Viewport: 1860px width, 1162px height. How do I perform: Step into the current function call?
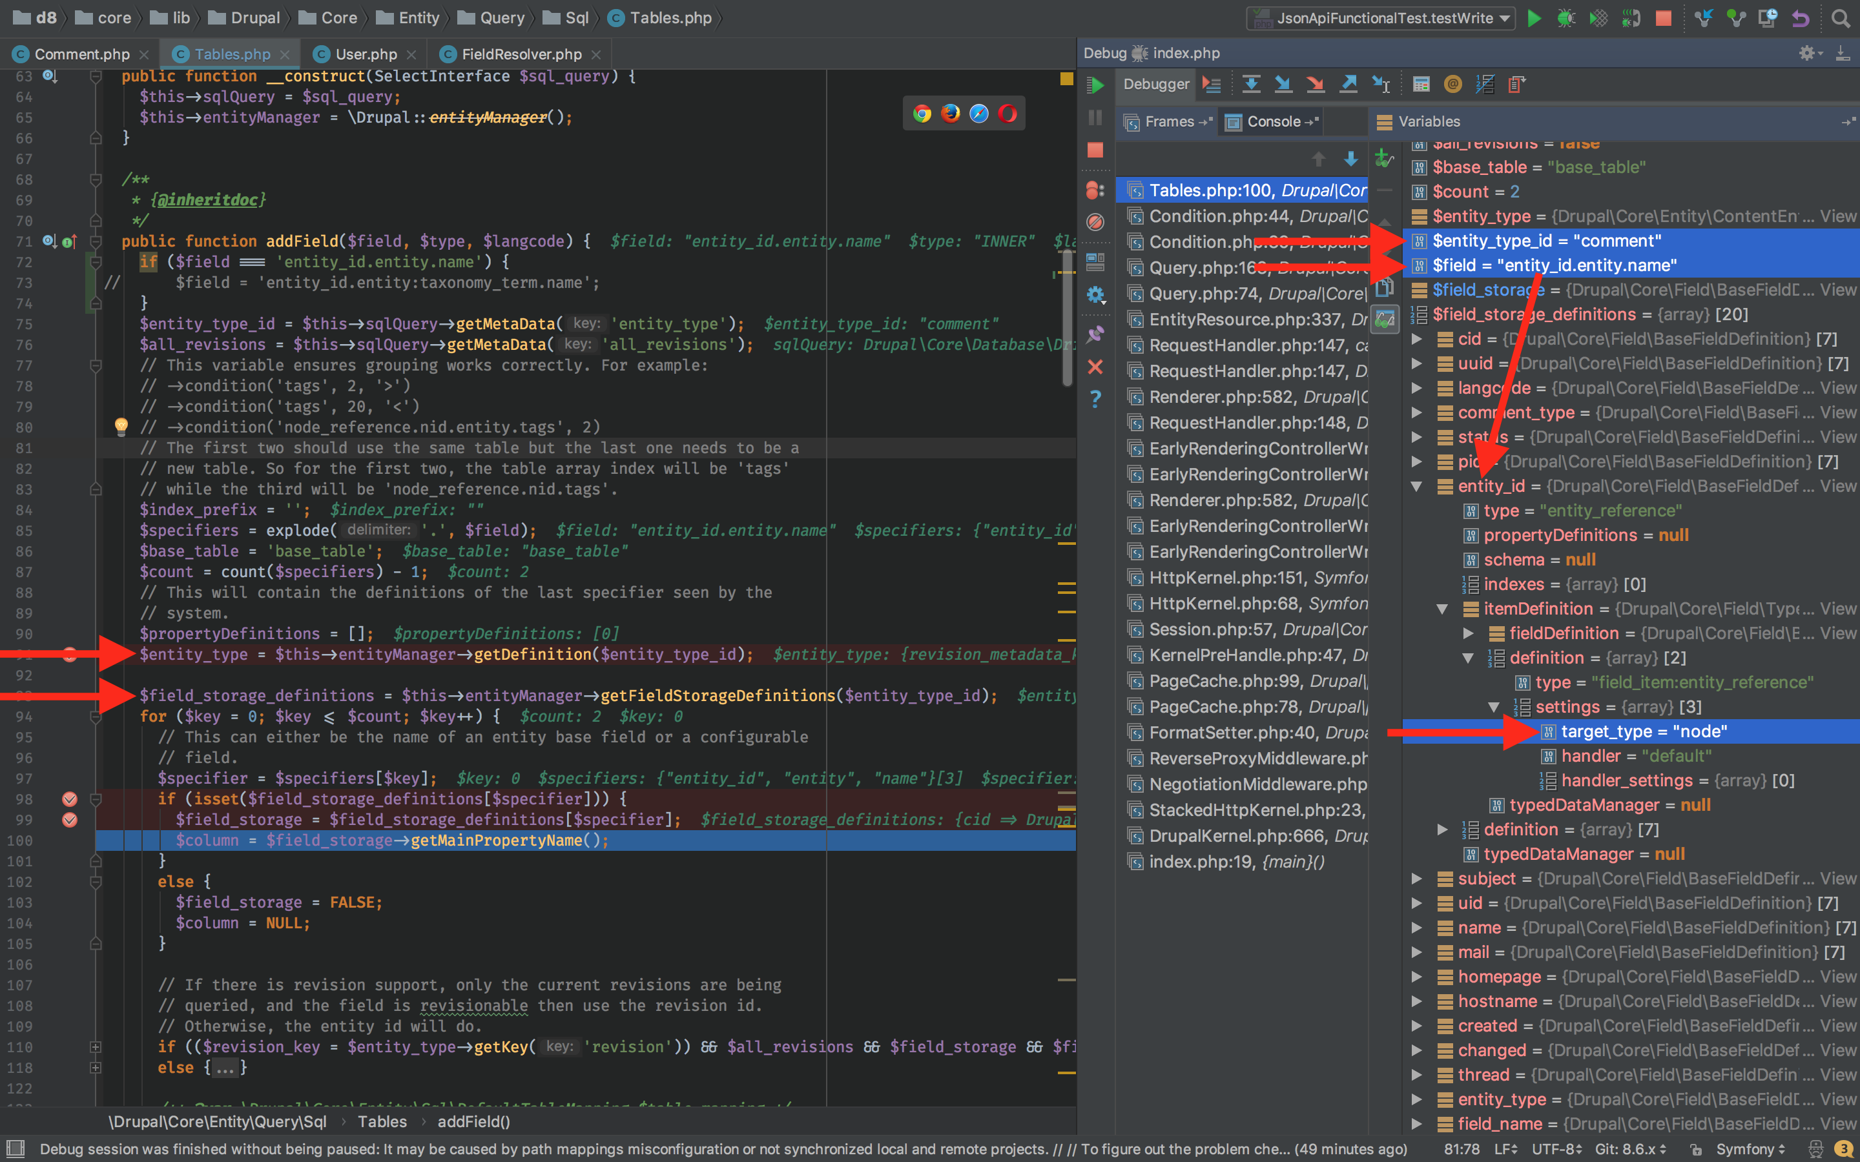click(x=1283, y=85)
